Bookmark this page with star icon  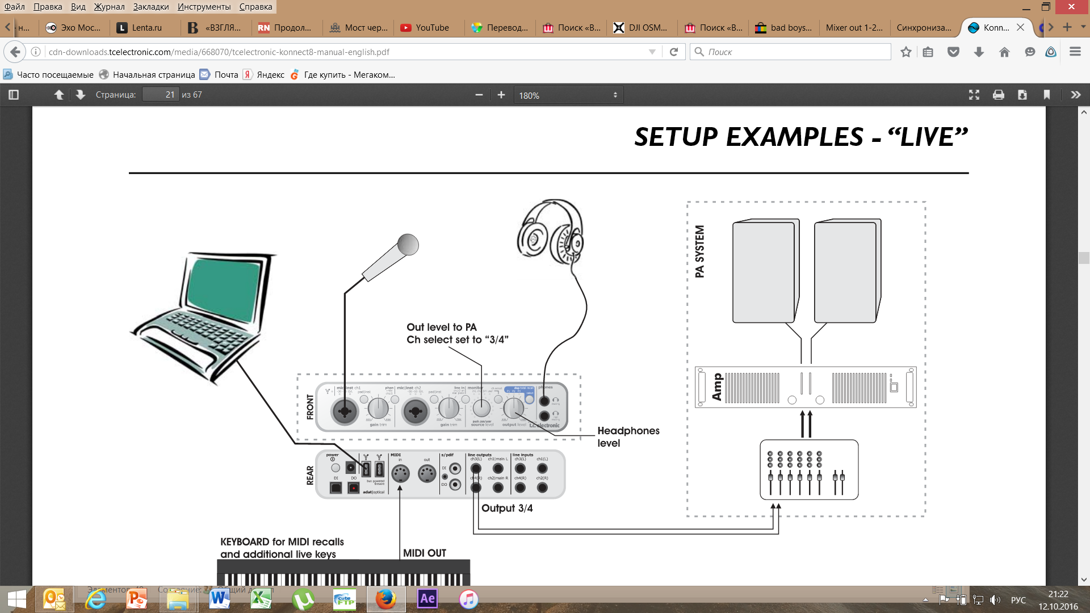pyautogui.click(x=905, y=52)
